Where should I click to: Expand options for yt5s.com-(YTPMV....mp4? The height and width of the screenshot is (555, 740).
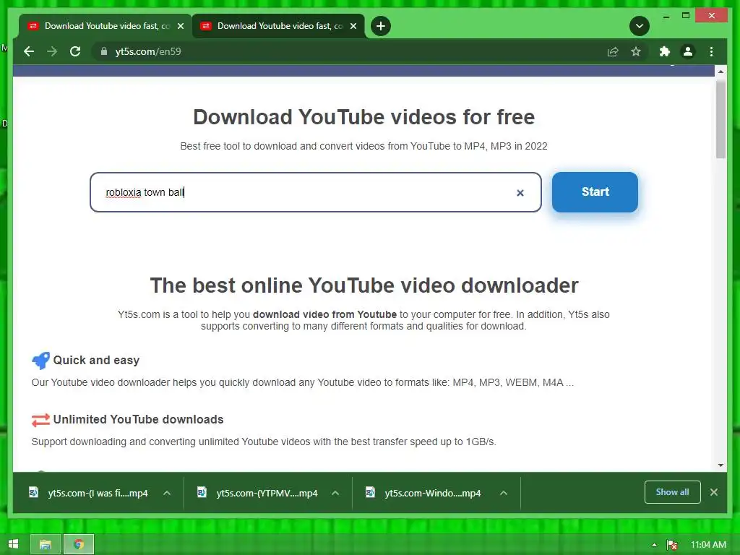pos(335,493)
